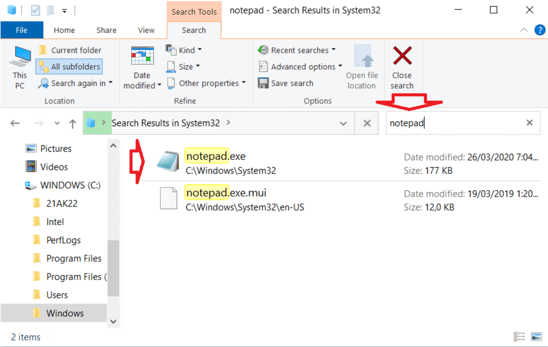Clear the search box with the X
The width and height of the screenshot is (548, 347).
coord(530,123)
